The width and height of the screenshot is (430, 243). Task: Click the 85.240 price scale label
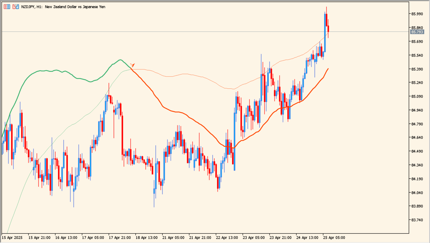[x=417, y=82]
